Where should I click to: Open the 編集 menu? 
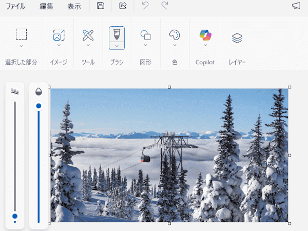click(x=46, y=6)
